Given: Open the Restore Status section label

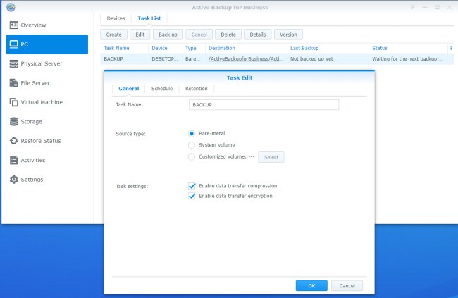Looking at the screenshot, I should (x=41, y=141).
